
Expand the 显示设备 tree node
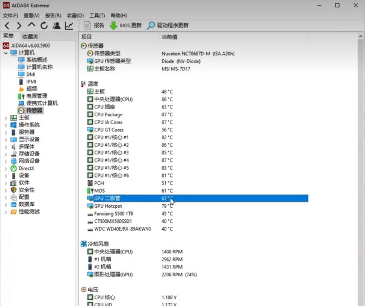[6, 140]
